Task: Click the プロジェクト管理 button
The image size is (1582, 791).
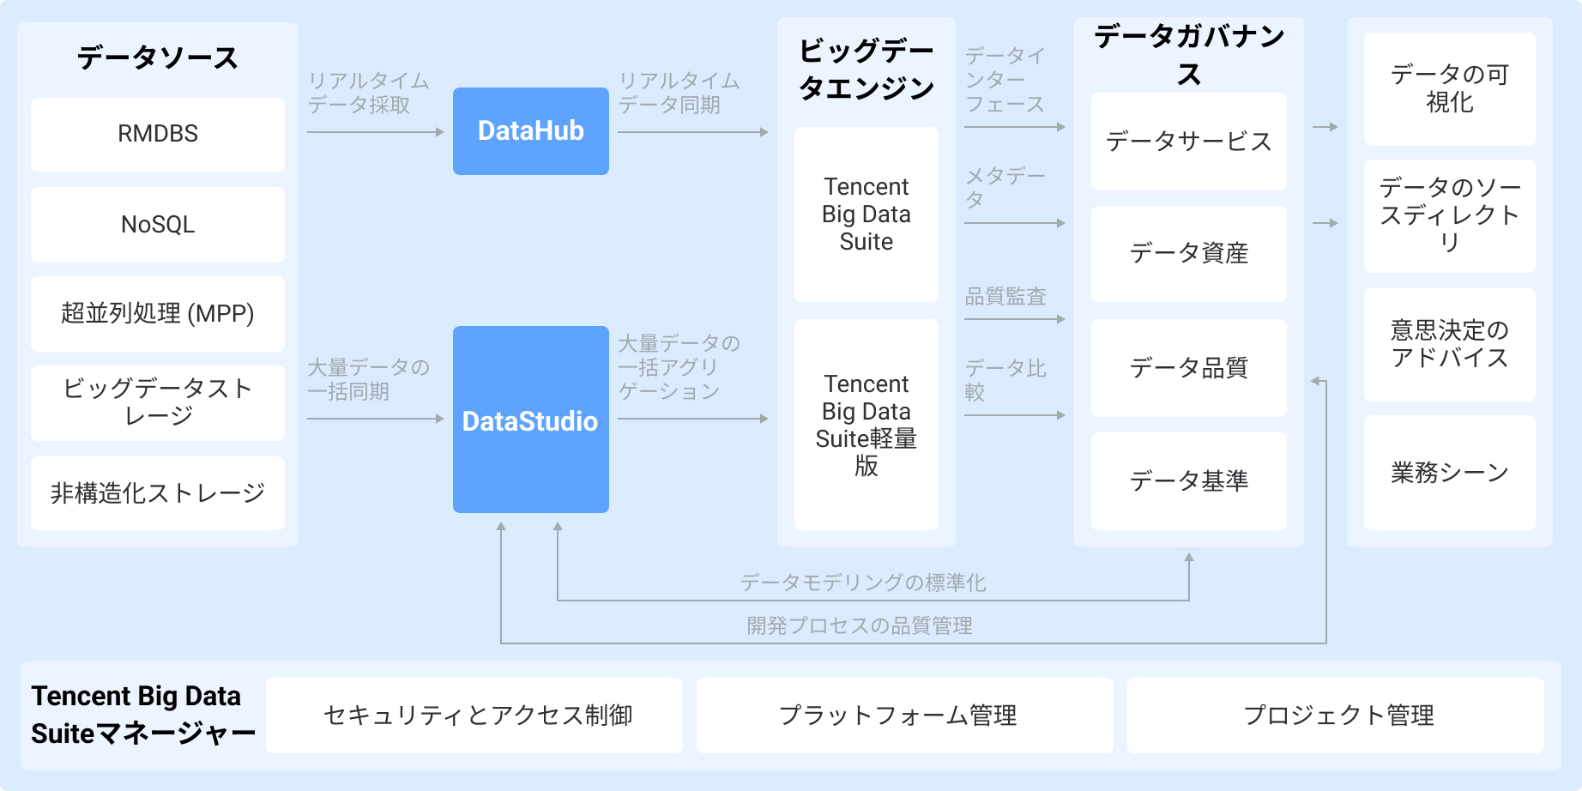Action: coord(1340,716)
